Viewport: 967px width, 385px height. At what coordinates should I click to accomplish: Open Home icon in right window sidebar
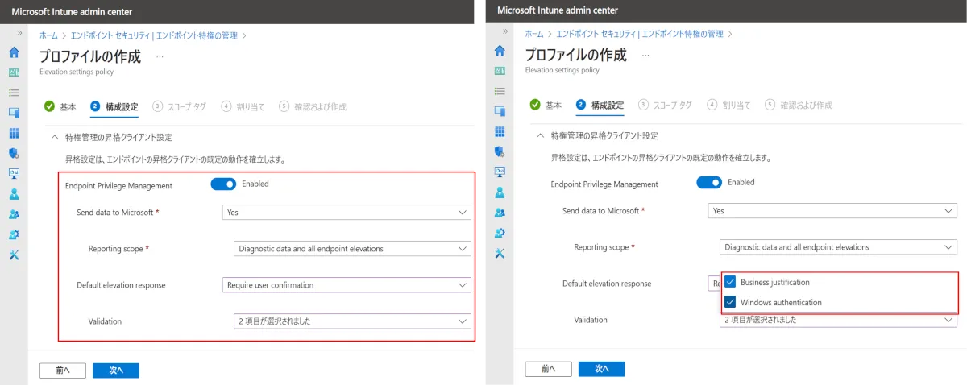500,51
